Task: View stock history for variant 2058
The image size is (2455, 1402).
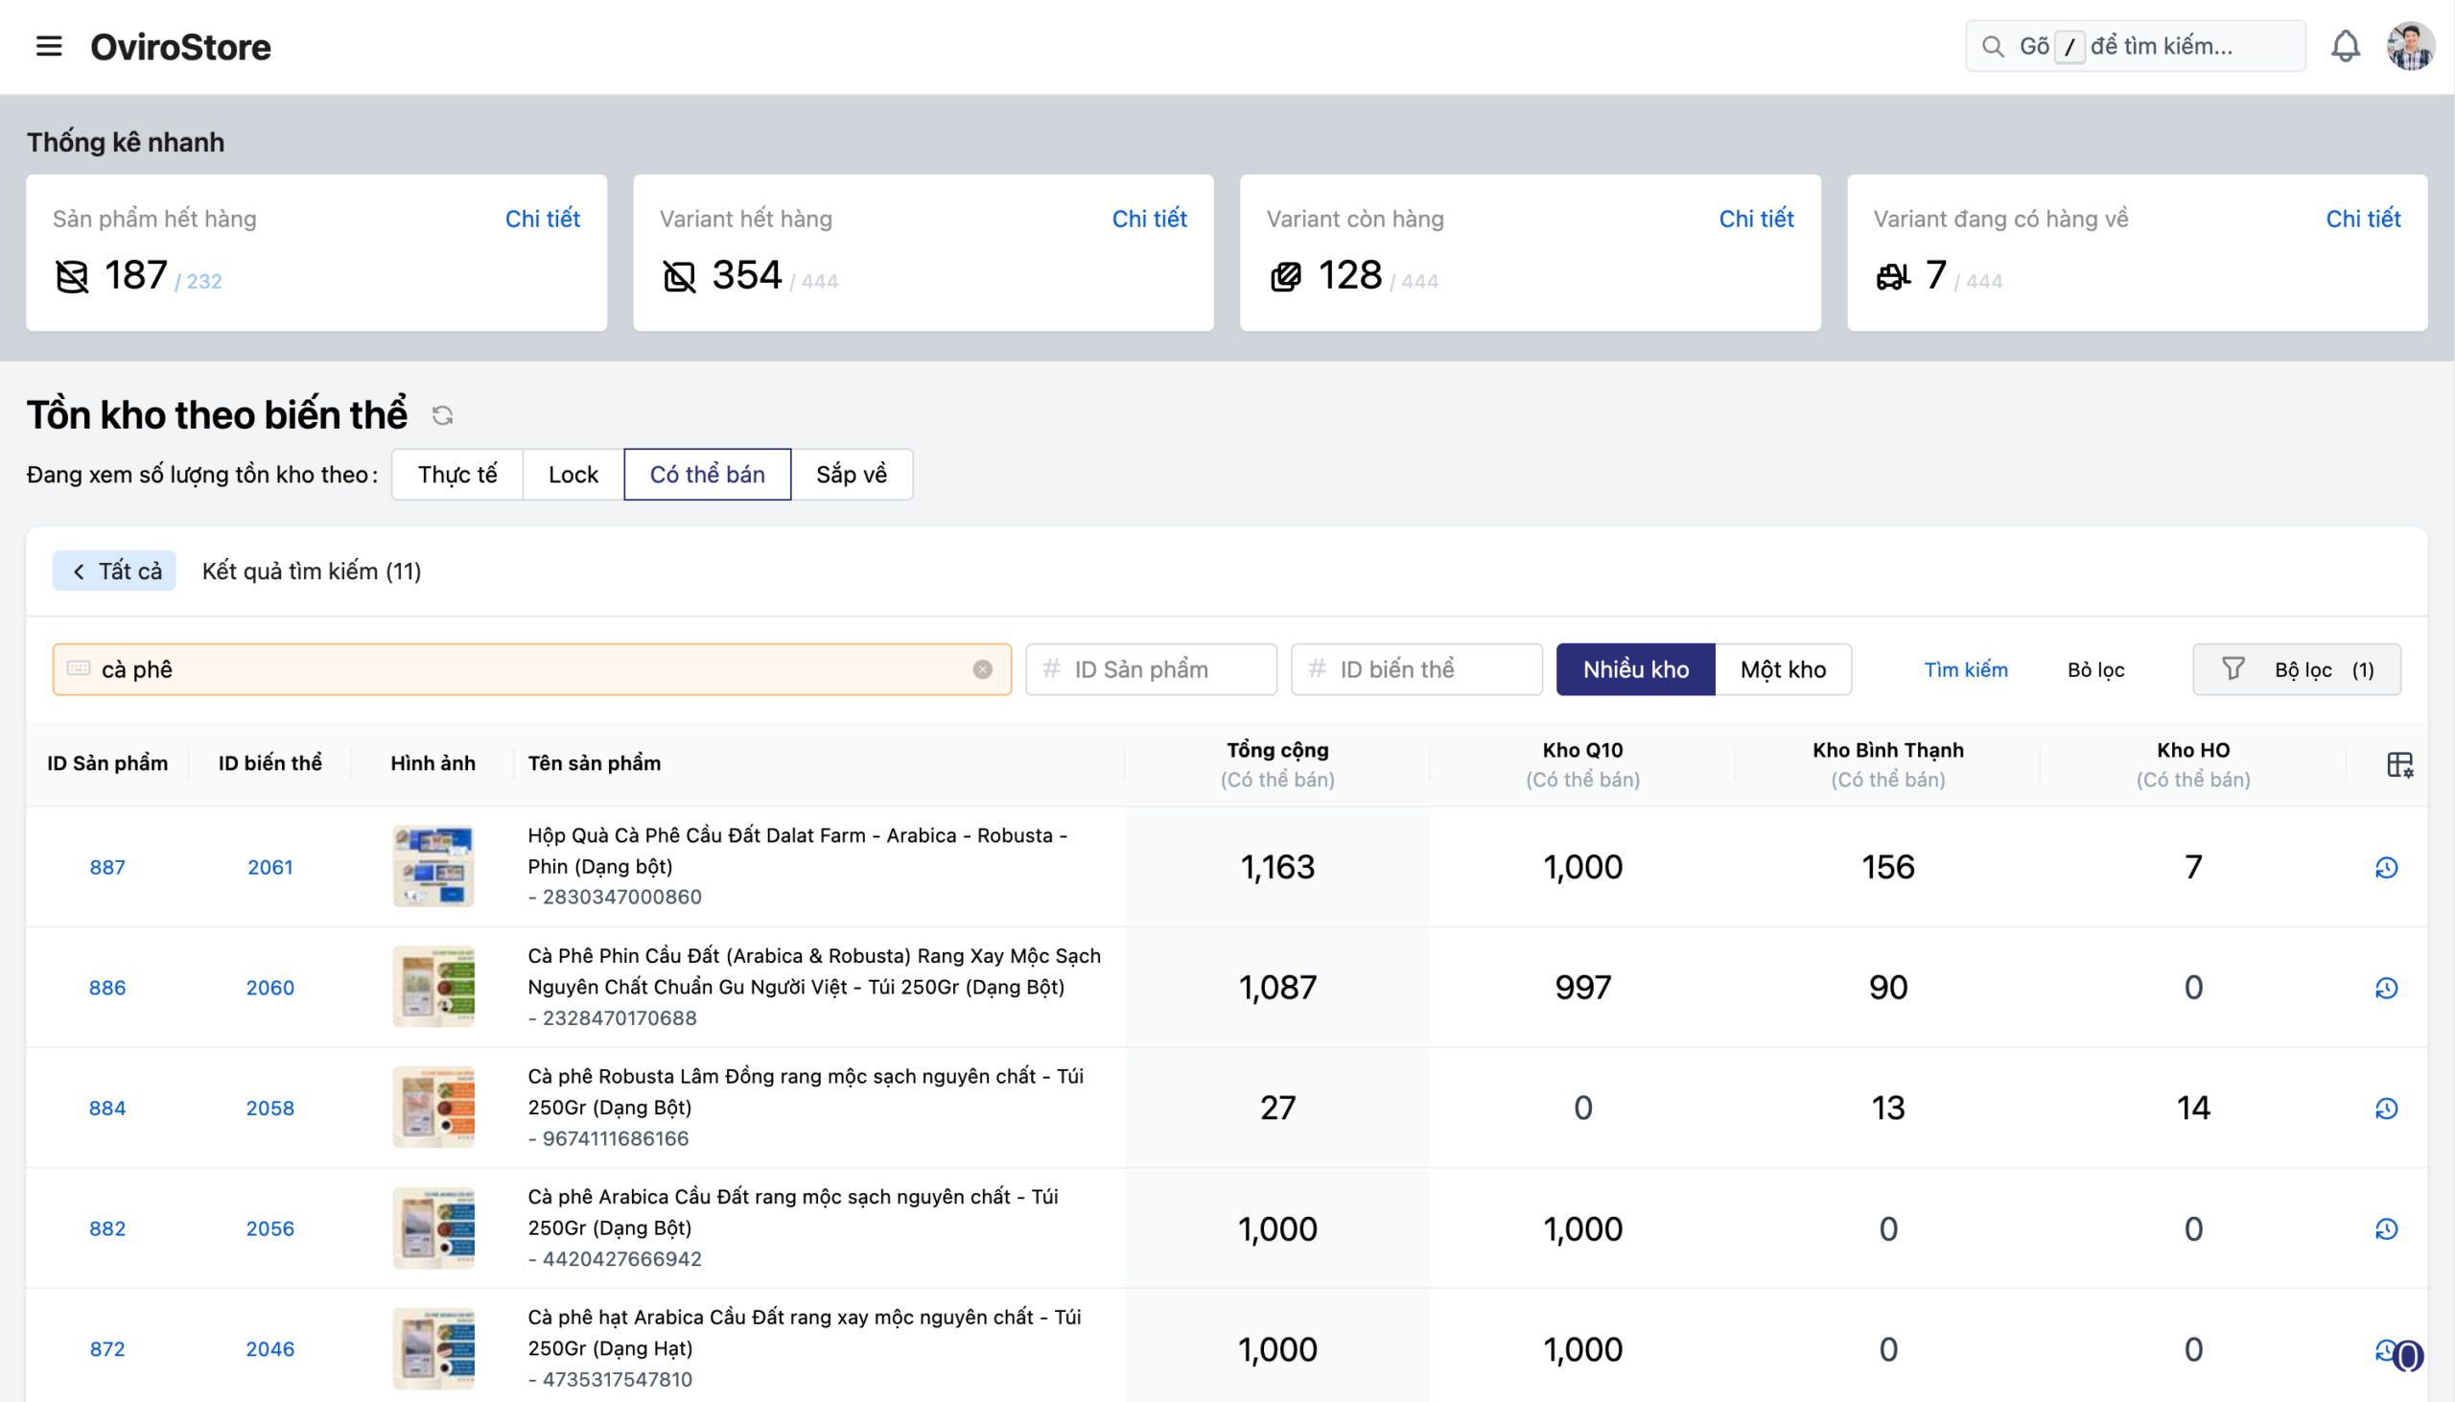Action: point(2386,1109)
